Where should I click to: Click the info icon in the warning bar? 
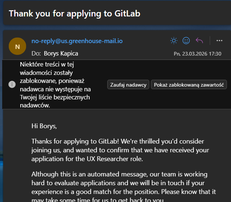pos(12,84)
